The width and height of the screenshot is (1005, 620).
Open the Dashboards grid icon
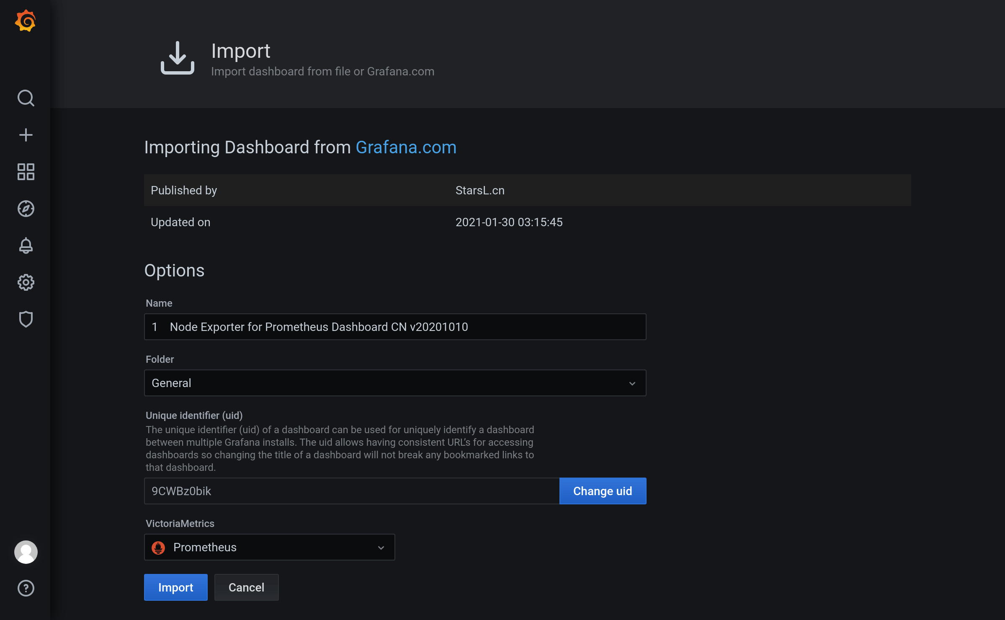(x=25, y=172)
